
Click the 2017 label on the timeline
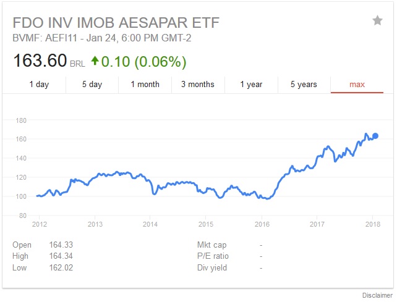[x=317, y=224]
